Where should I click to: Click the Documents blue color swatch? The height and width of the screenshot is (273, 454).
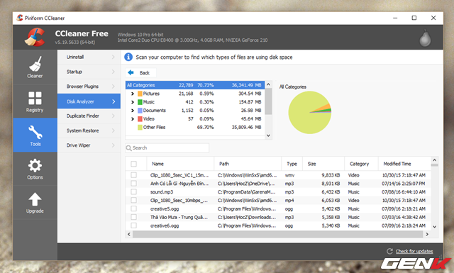140,111
